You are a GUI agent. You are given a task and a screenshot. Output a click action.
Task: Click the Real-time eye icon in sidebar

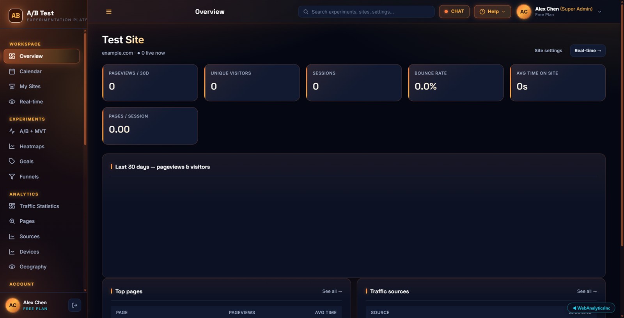point(12,101)
